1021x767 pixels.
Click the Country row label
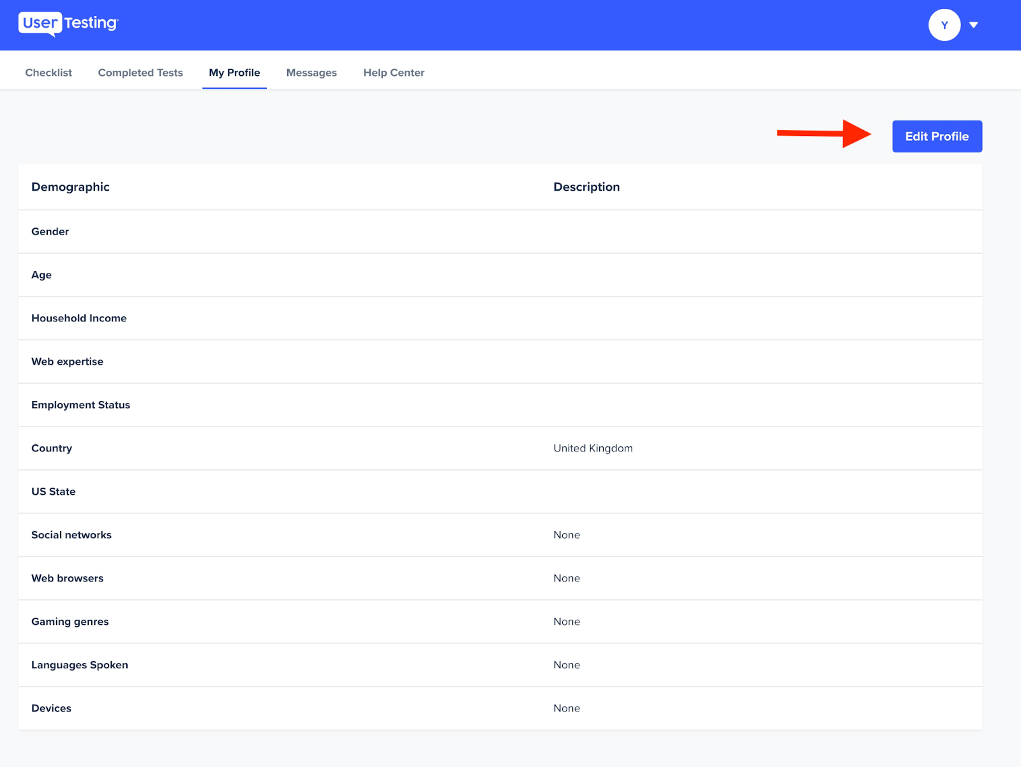click(52, 448)
